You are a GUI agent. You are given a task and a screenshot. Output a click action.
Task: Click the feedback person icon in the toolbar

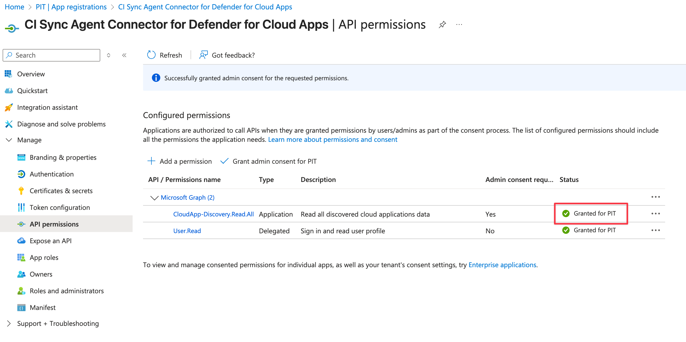(203, 55)
